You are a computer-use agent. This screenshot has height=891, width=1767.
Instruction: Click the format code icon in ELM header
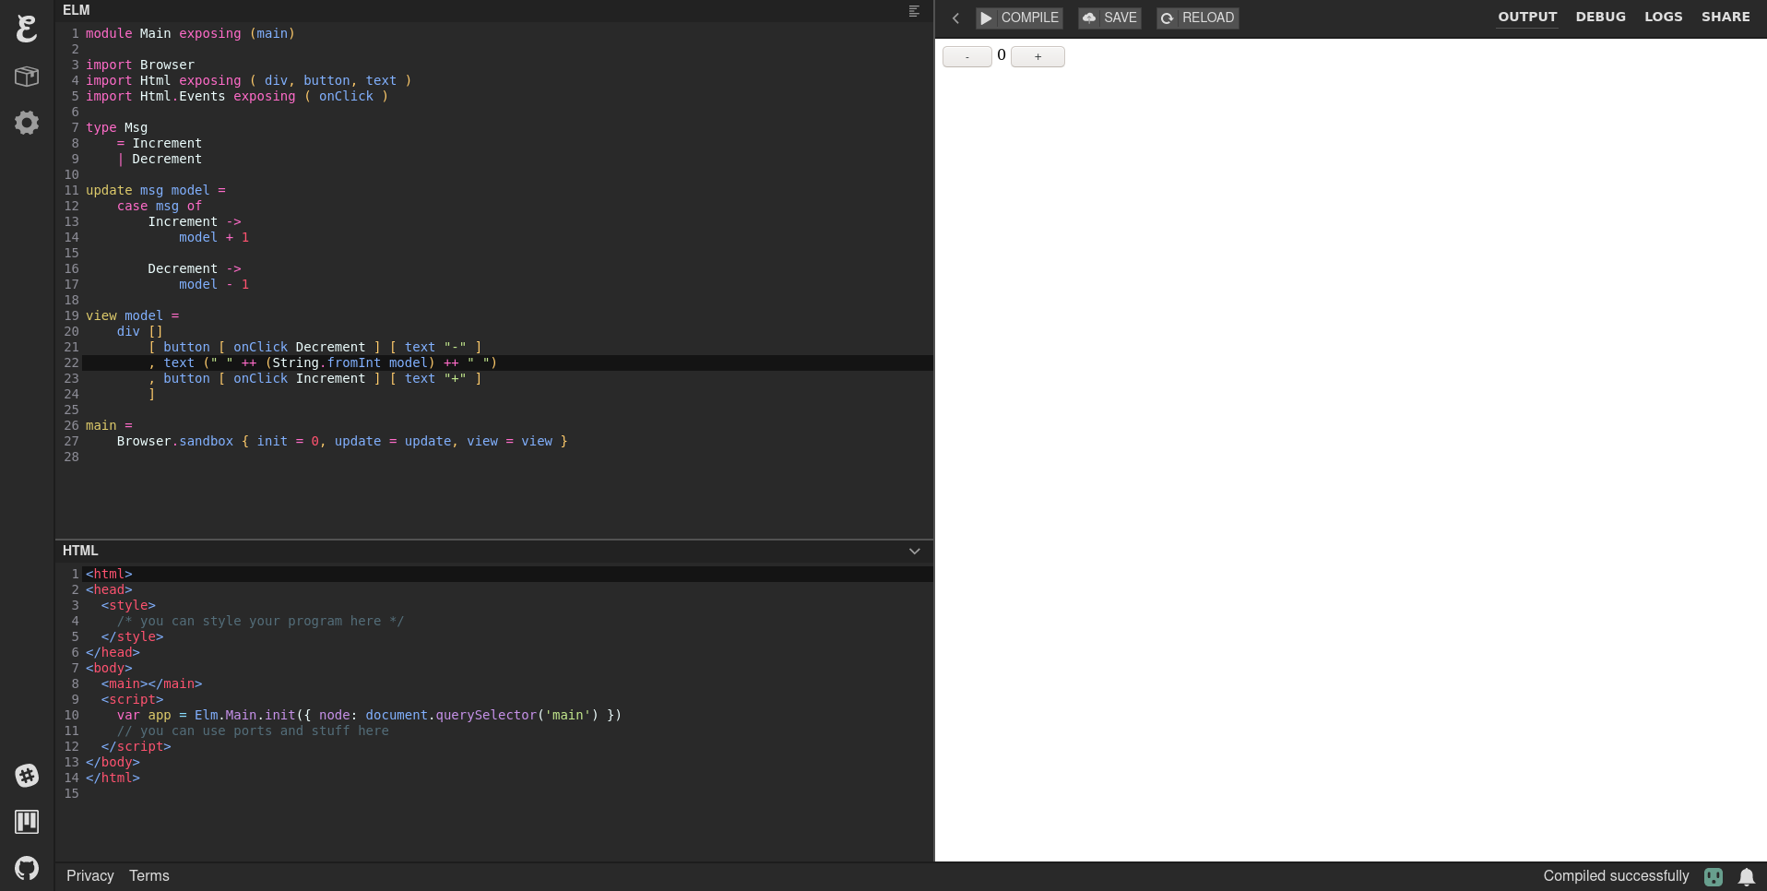(x=914, y=11)
